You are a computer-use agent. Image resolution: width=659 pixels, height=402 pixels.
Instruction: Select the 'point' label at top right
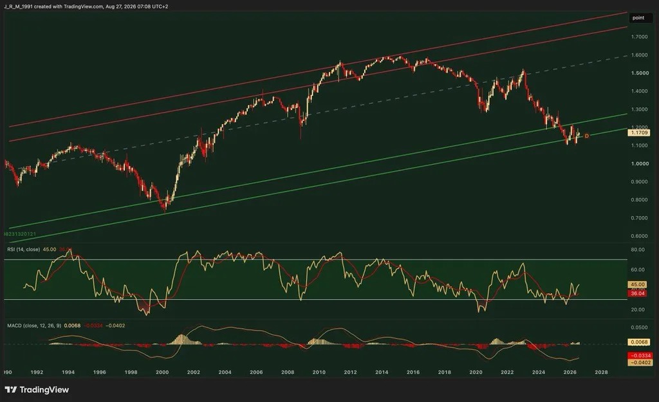(638, 17)
